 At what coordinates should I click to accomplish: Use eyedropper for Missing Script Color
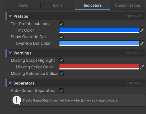click(x=142, y=67)
